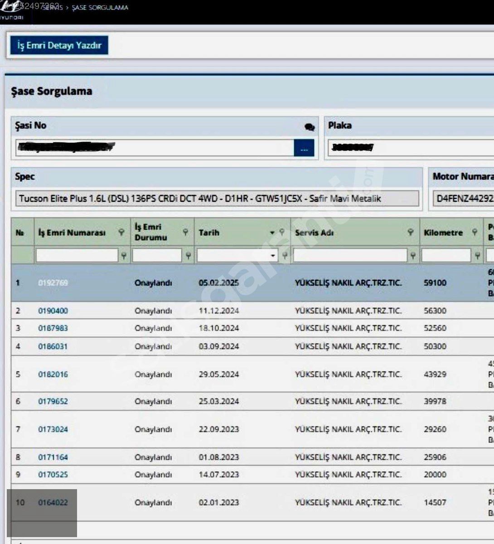The height and width of the screenshot is (544, 494).
Task: Click the Hyundai logo in the header
Action: tap(11, 11)
